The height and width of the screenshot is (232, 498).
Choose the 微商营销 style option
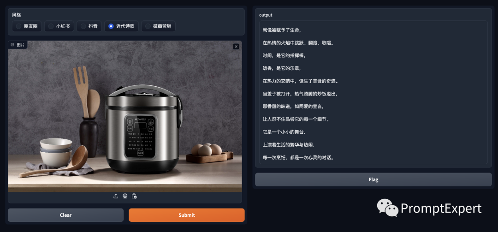158,26
